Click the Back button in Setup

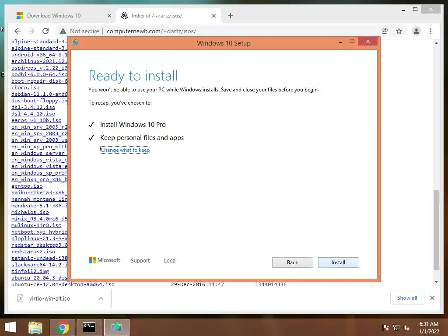[x=292, y=262]
